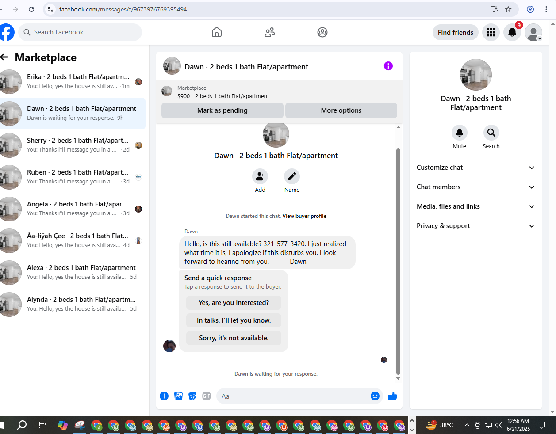
Task: Open Windows notification center icon
Action: (x=541, y=425)
